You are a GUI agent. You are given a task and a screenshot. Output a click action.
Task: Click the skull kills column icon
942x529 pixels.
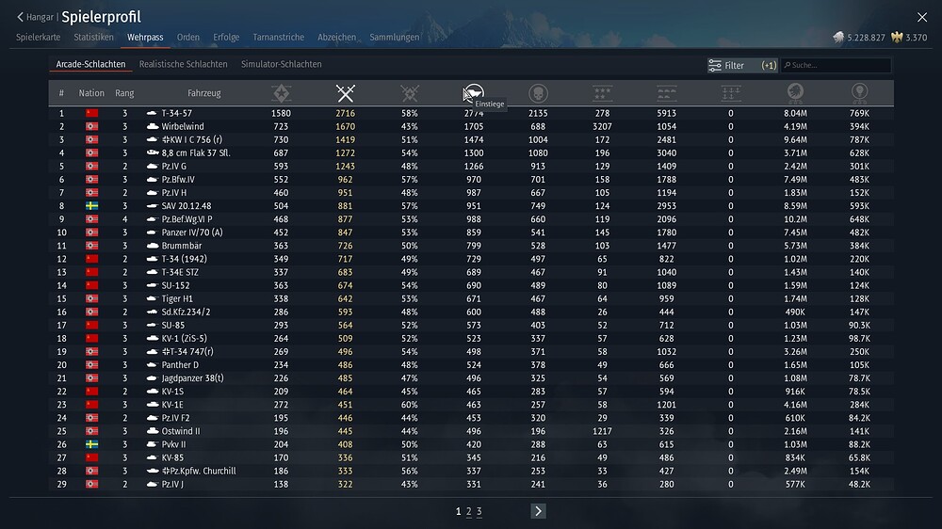coord(538,93)
